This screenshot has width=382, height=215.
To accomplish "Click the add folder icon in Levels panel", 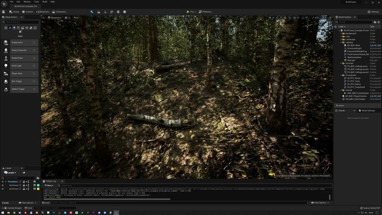I will (x=38, y=178).
